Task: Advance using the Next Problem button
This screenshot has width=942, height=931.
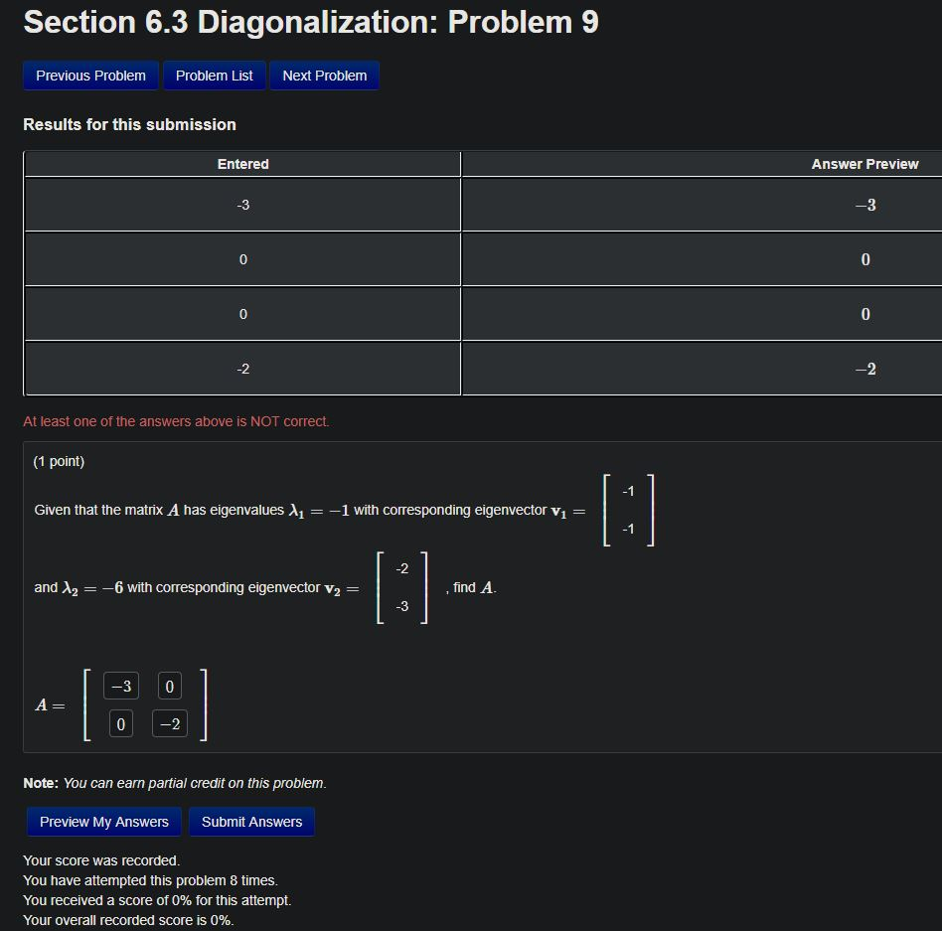Action: coord(324,75)
